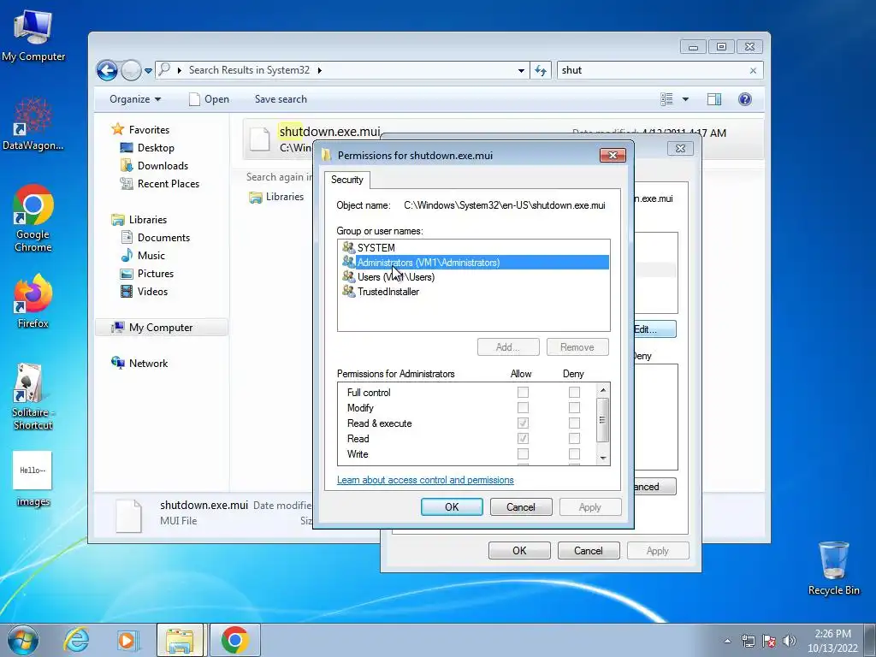This screenshot has width=876, height=657.
Task: Check Deny for Modify
Action: tap(574, 408)
